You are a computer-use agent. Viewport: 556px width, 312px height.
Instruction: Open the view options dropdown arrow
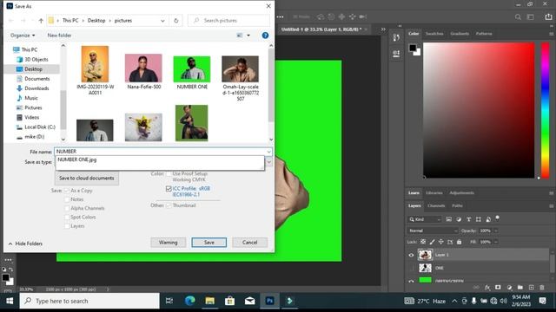pos(248,36)
